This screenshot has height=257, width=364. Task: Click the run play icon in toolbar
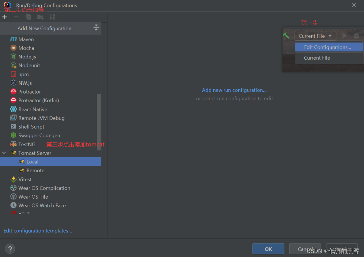click(344, 36)
